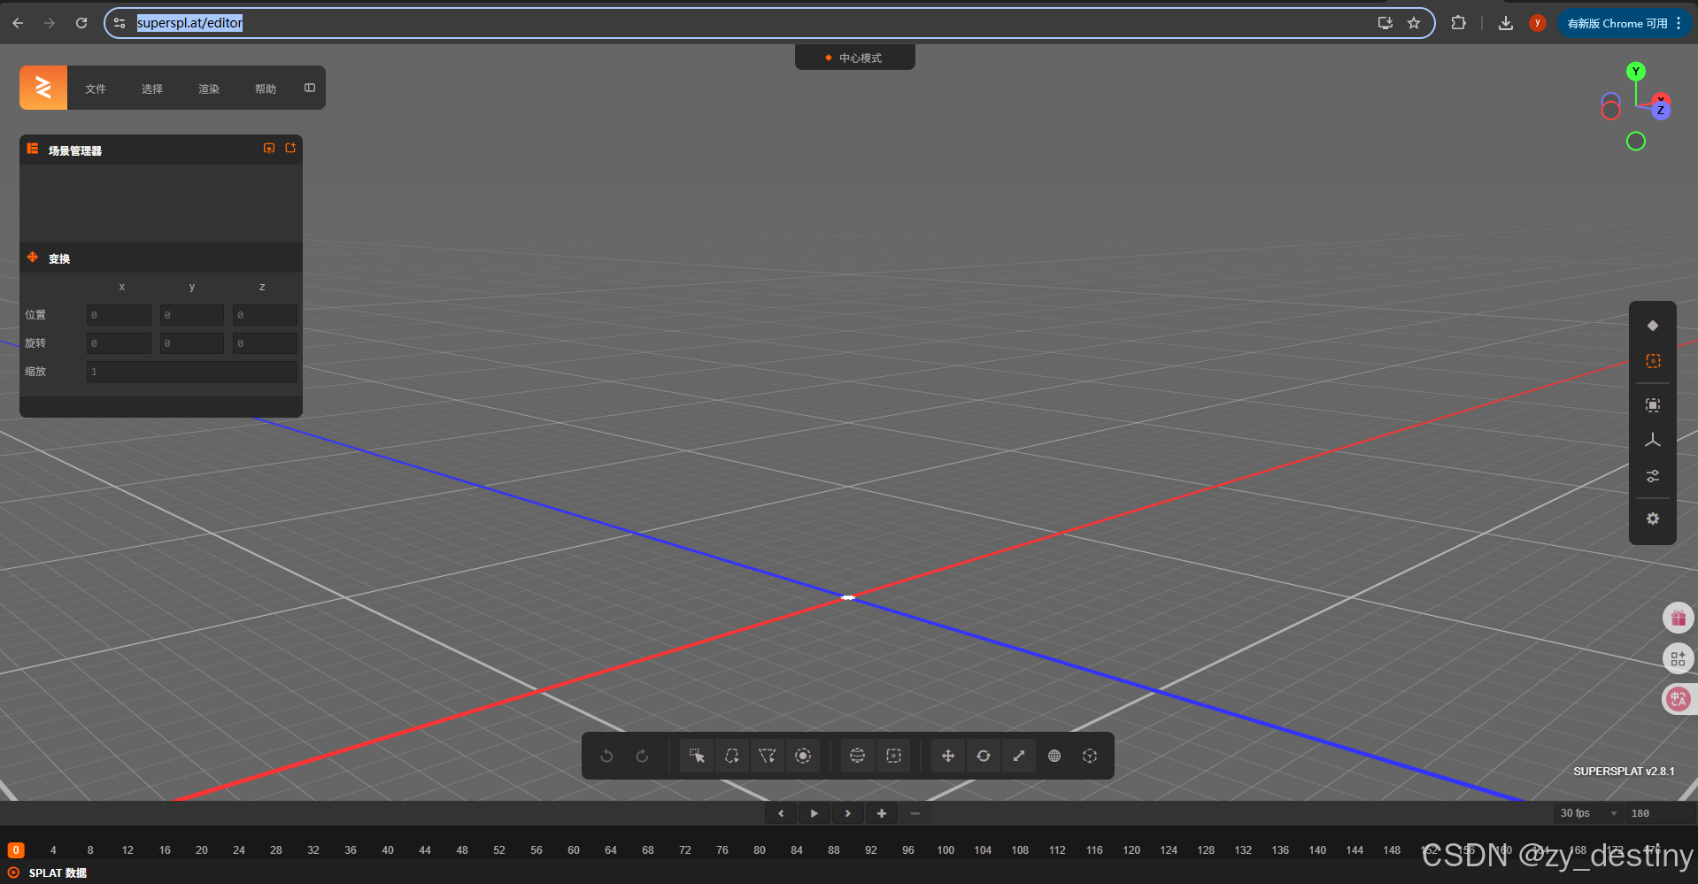Screen dimensions: 1698x884
Task: Activate the rotate tool
Action: pyautogui.click(x=984, y=756)
